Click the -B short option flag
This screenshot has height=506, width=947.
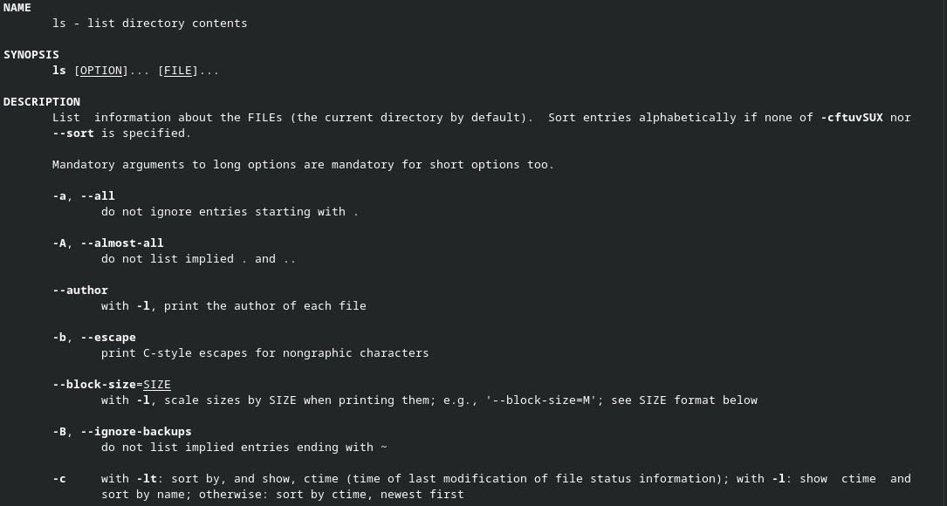59,432
